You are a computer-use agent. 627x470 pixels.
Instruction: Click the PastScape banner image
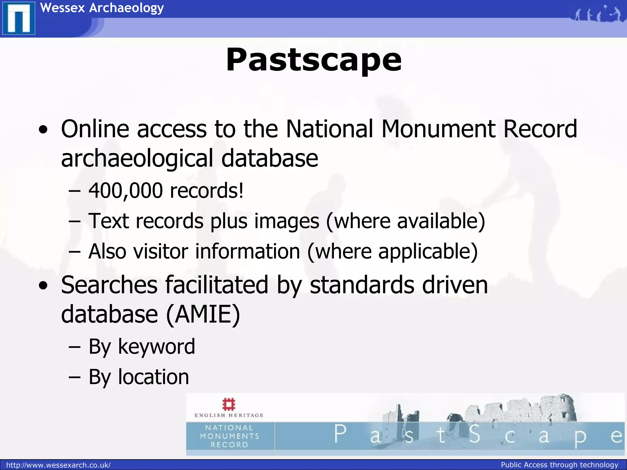pyautogui.click(x=405, y=424)
